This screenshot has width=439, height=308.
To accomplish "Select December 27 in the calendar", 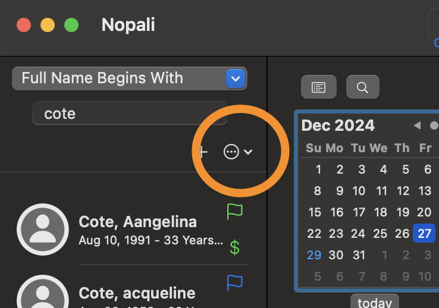I will coord(424,233).
